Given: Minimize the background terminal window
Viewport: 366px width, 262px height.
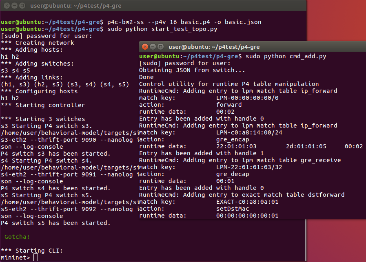Looking at the screenshot, I should click(14, 6).
